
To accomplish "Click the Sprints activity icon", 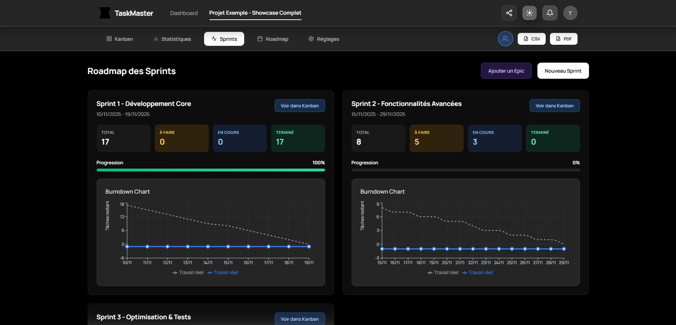I will pos(214,39).
